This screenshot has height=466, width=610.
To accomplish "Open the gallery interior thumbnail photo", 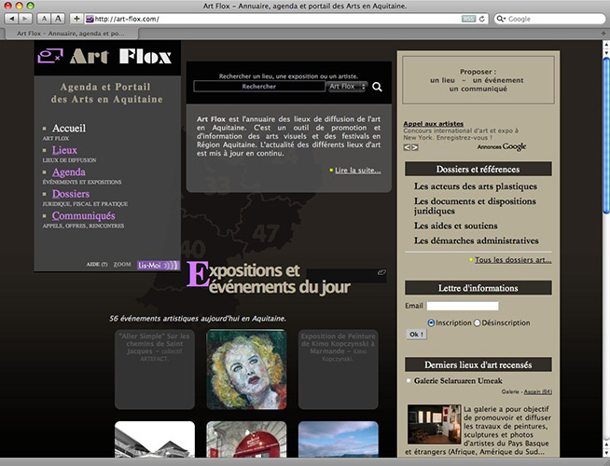I will 434,424.
